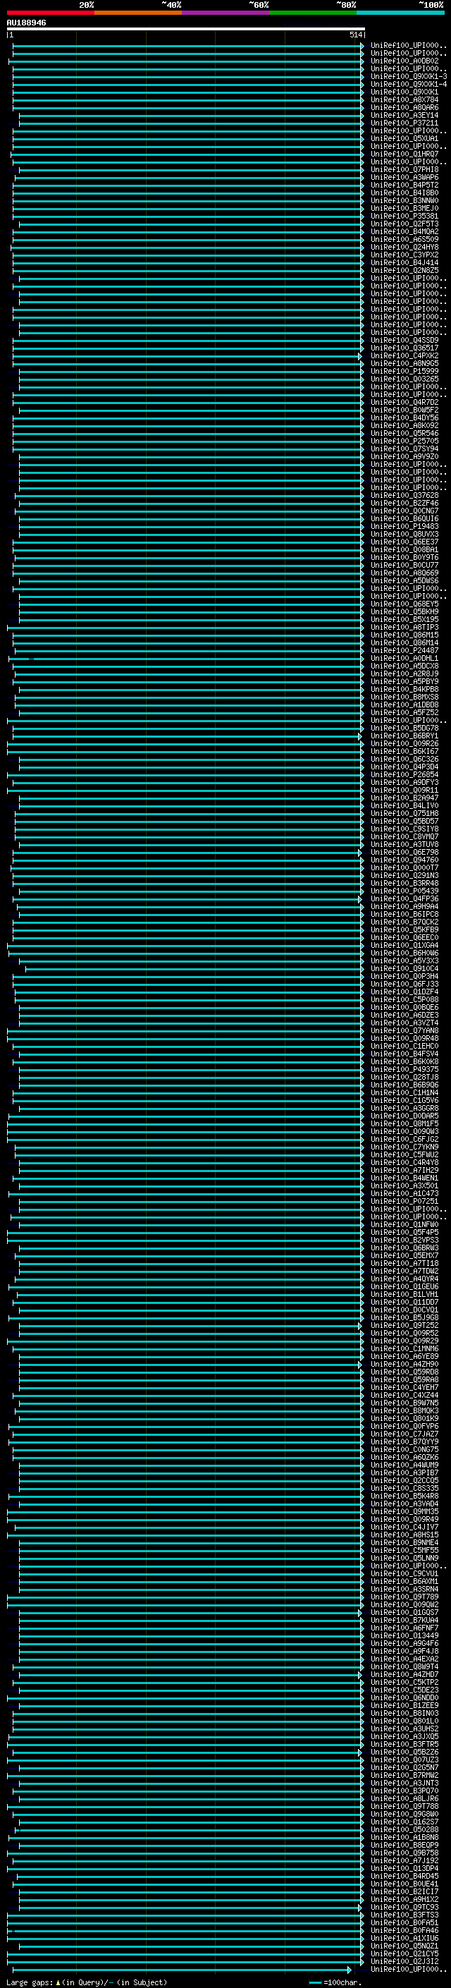
Task: Select the UniRef100_C5P088 entry
Action: click(404, 999)
